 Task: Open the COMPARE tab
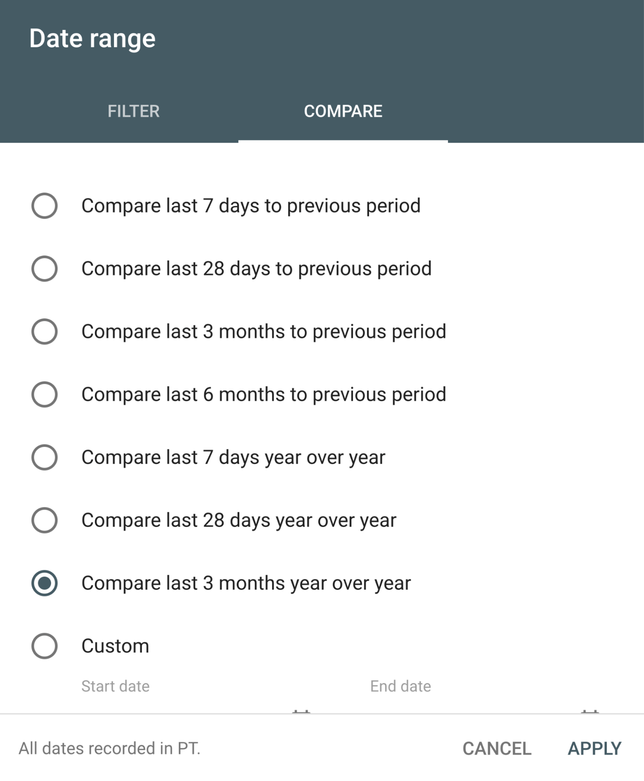click(343, 111)
